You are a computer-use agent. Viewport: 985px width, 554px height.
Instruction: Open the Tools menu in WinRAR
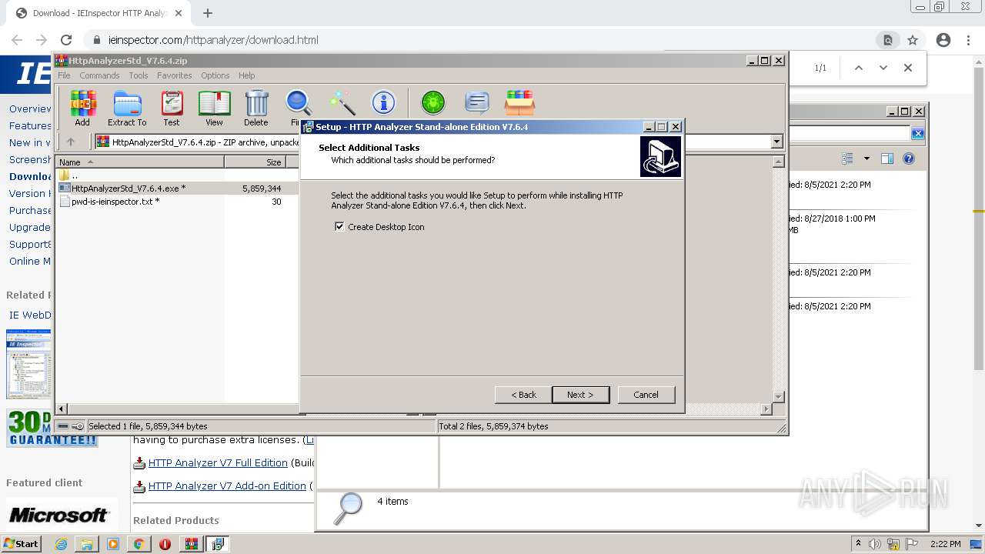click(139, 75)
